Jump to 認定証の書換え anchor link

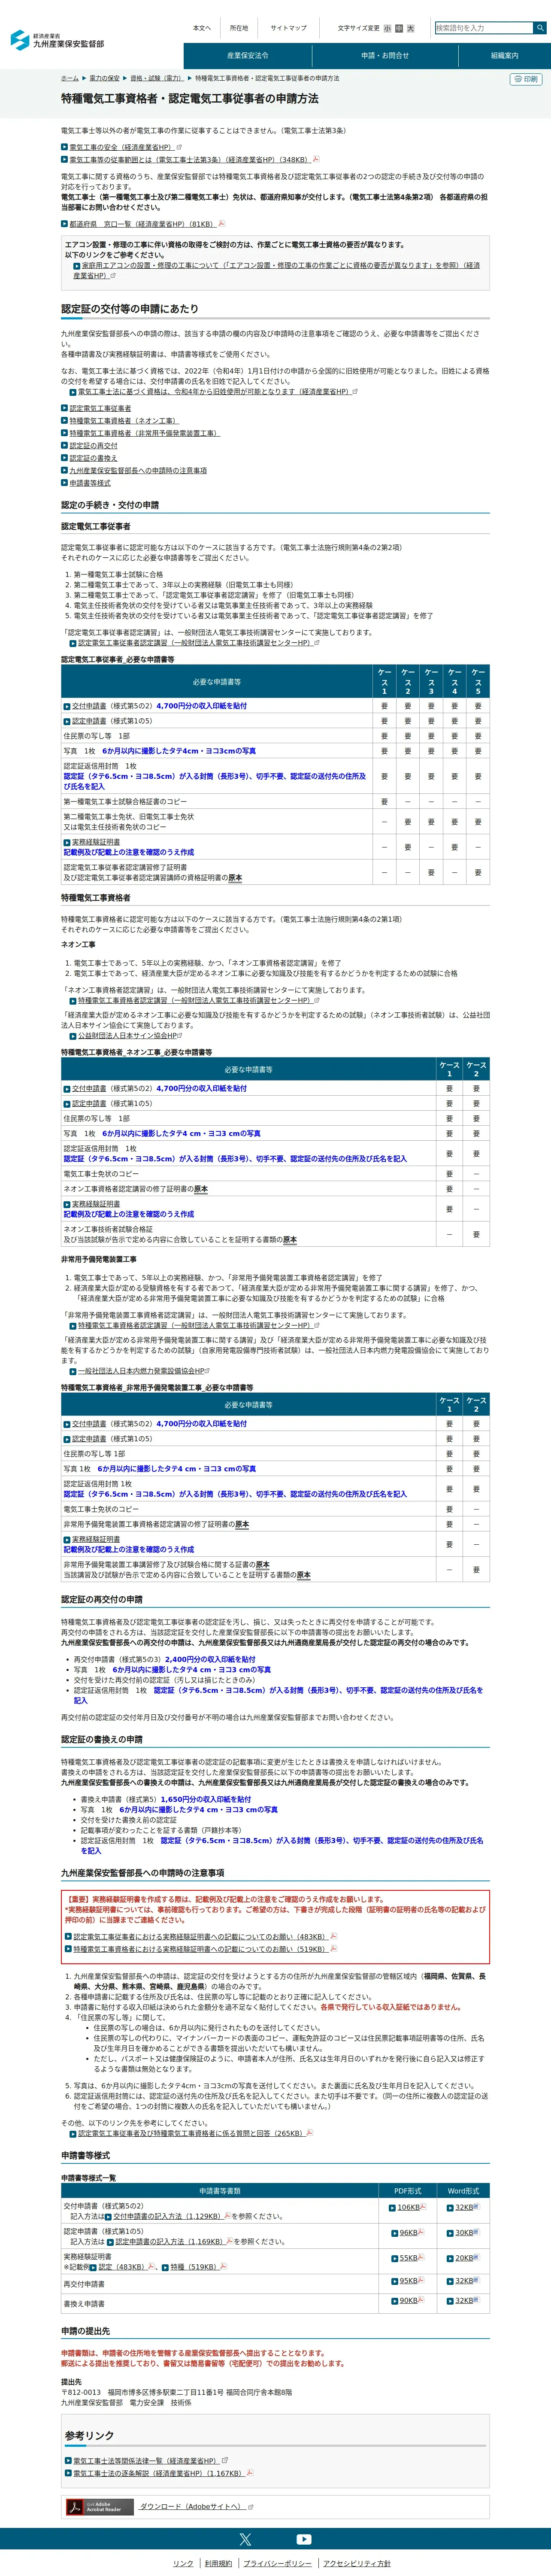pyautogui.click(x=93, y=458)
